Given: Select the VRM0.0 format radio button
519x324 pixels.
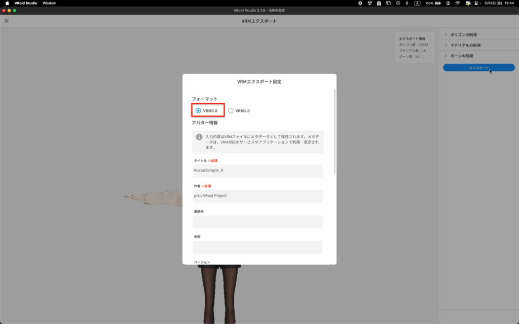Looking at the screenshot, I should click(x=198, y=111).
